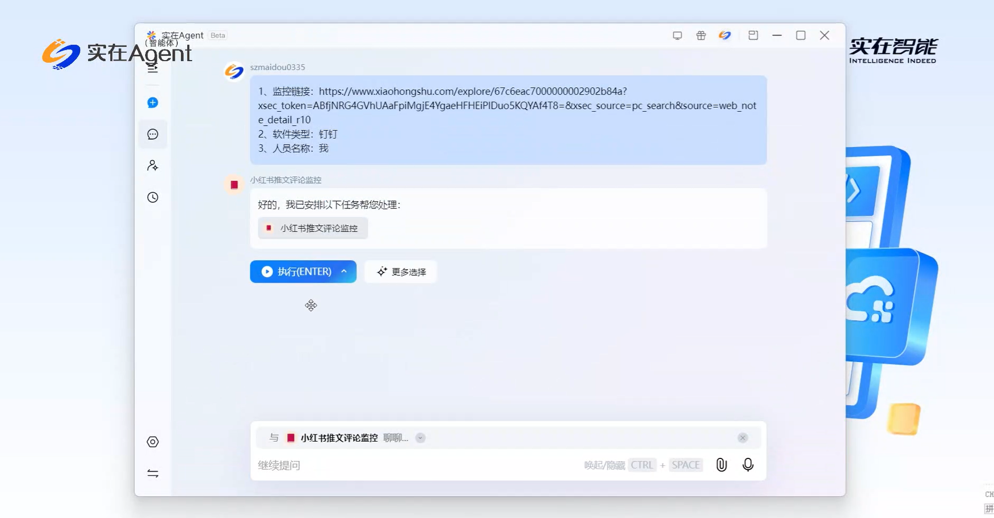Click the monitor icon in the title bar
This screenshot has width=994, height=518.
677,35
